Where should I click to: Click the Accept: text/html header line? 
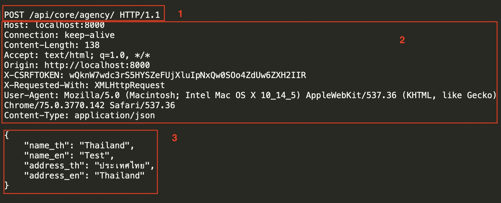click(77, 55)
